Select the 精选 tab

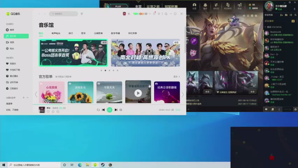[x=41, y=33]
